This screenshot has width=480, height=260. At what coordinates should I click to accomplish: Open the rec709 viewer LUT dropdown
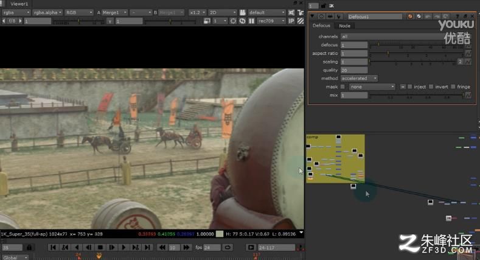(x=271, y=21)
